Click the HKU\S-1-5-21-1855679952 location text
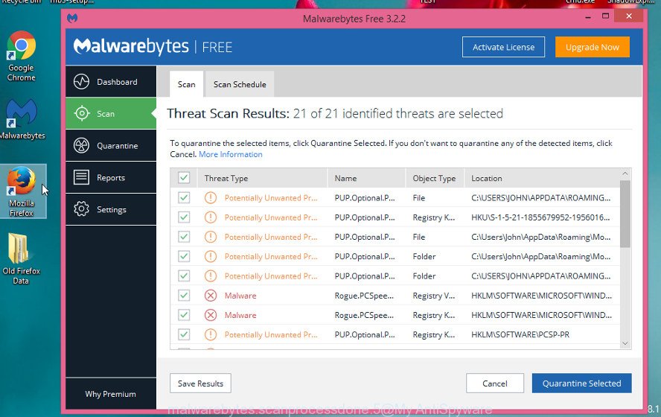The width and height of the screenshot is (661, 417). tap(540, 217)
